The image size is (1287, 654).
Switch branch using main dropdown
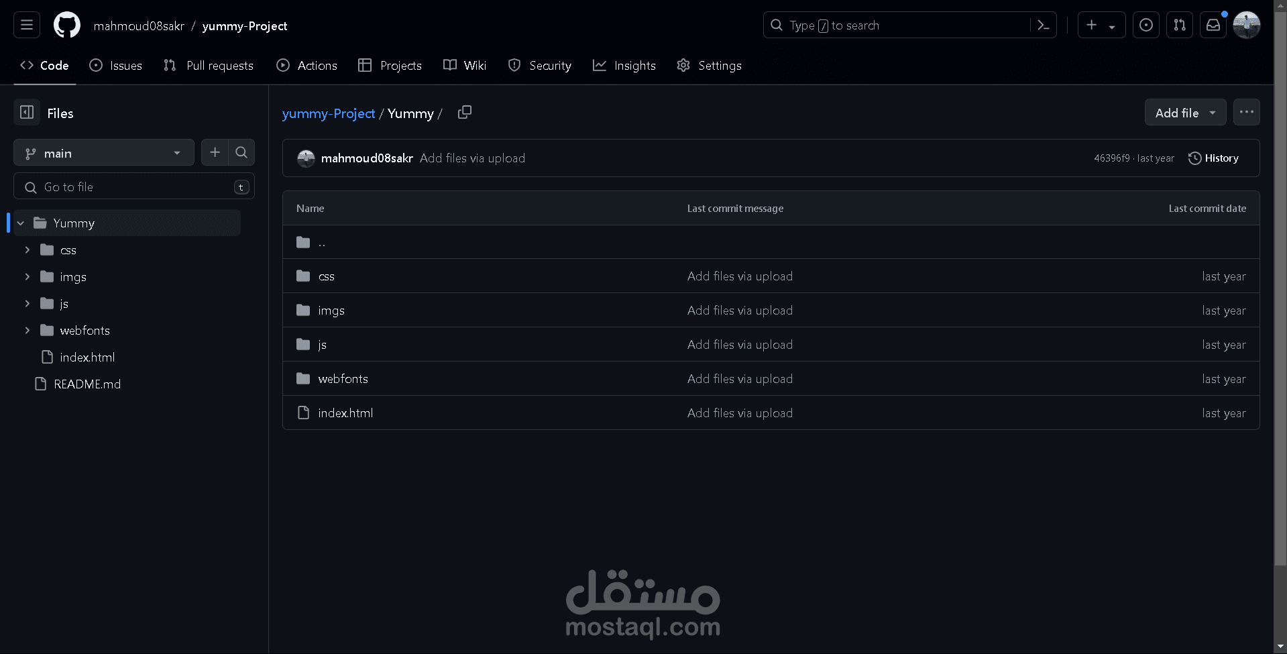click(104, 153)
